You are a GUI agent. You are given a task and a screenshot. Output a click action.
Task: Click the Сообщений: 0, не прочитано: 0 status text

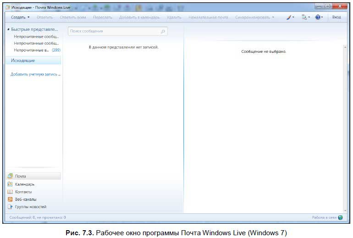[38, 217]
